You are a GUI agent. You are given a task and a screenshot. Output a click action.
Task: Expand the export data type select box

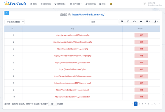coord(15,22)
